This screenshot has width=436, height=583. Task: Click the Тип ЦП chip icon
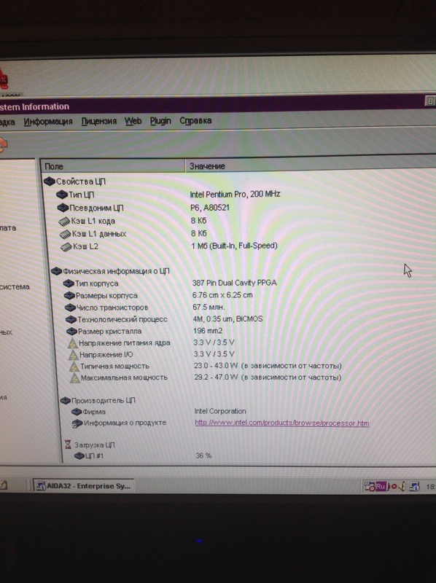(x=62, y=195)
